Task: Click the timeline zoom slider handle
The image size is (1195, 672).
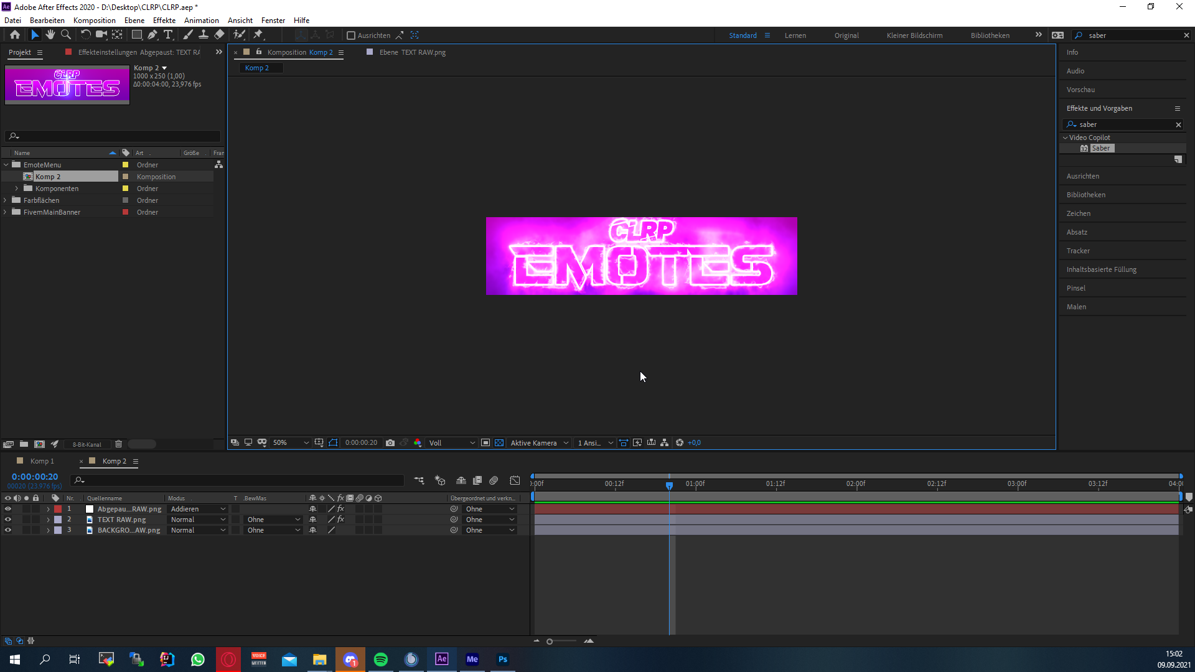Action: (x=550, y=642)
